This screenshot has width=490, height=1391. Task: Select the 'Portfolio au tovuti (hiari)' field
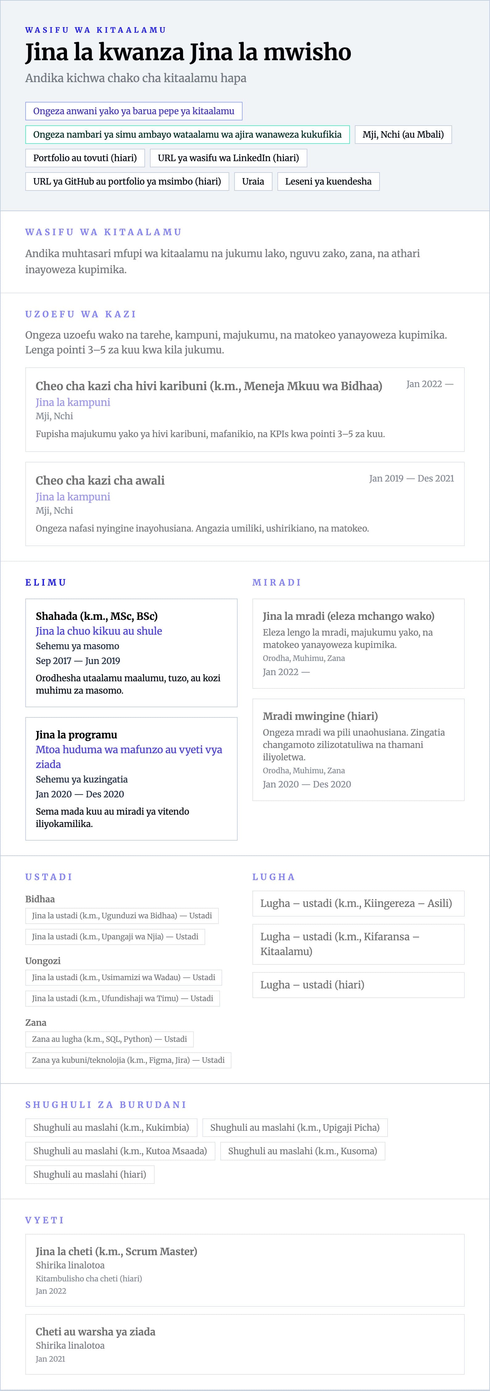tap(85, 158)
